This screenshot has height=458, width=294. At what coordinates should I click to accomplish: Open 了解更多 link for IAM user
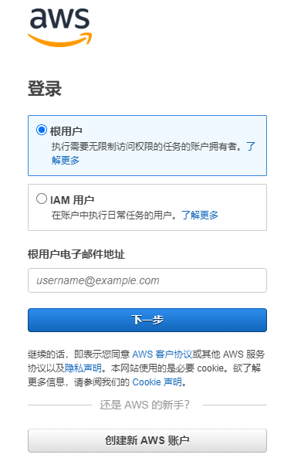[200, 215]
